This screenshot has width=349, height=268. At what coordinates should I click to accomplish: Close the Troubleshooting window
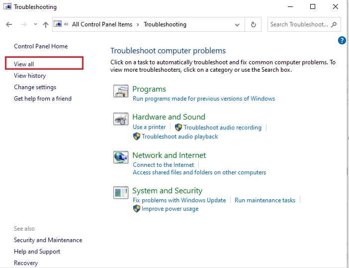tap(336, 6)
